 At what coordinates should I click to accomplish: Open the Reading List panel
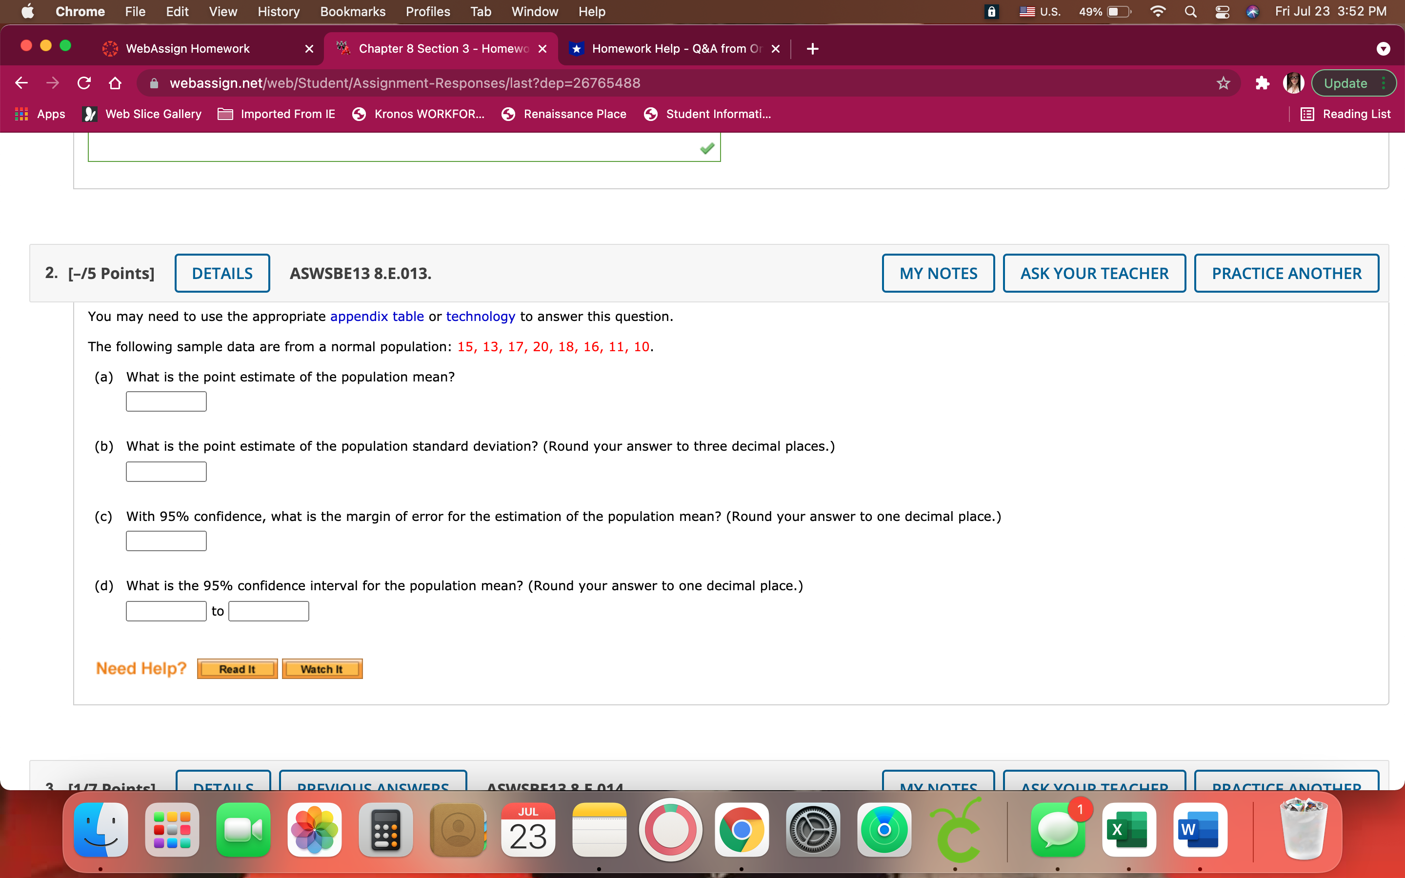(1346, 114)
